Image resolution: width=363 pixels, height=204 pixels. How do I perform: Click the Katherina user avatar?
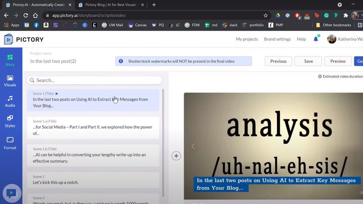click(x=332, y=39)
